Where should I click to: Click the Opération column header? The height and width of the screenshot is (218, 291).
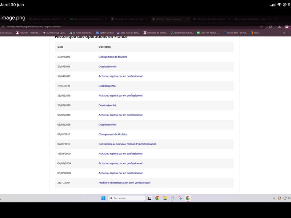pyautogui.click(x=104, y=47)
